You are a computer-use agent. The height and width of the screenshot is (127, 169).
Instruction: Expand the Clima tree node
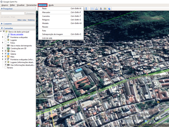3,51
